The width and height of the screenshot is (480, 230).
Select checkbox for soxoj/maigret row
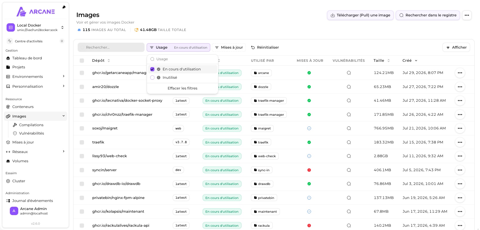click(82, 128)
